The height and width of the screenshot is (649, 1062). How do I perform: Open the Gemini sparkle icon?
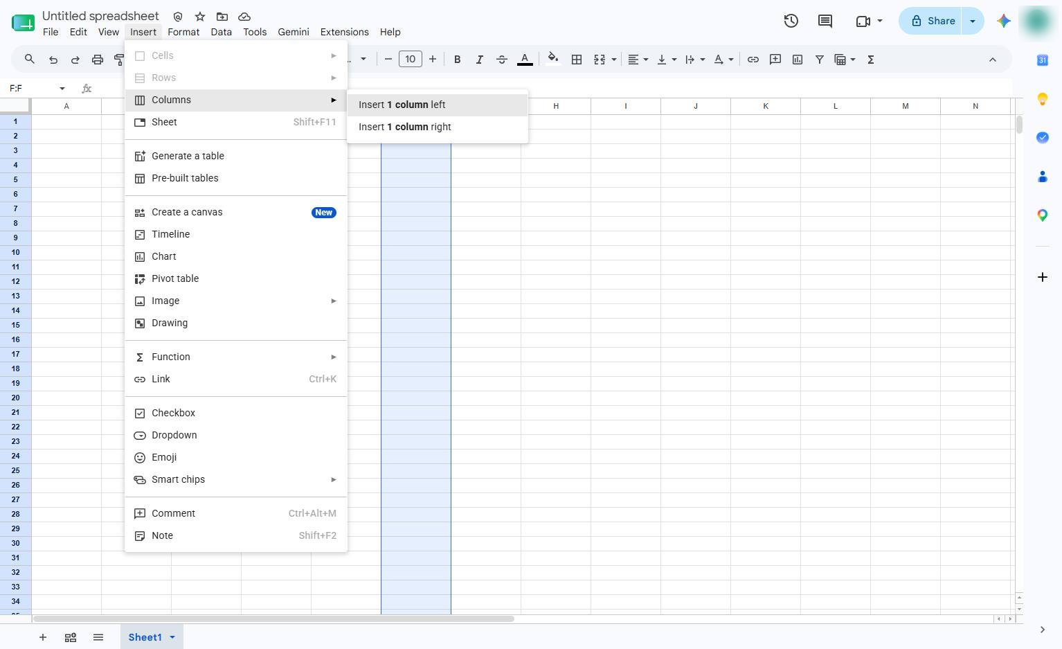(1004, 21)
